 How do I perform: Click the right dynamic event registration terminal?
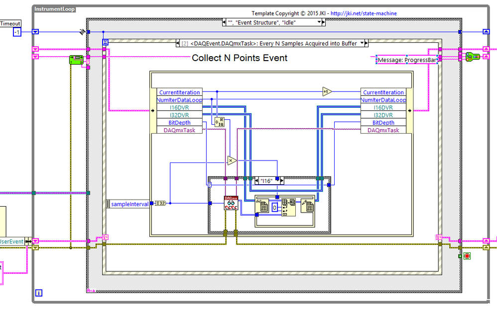pyautogui.click(x=439, y=237)
